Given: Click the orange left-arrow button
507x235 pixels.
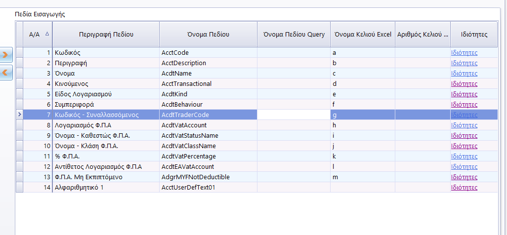Looking at the screenshot, I should tap(6, 73).
